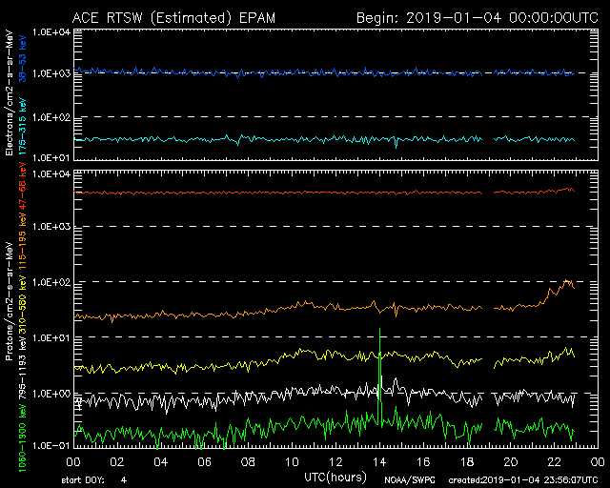Image resolution: width=610 pixels, height=488 pixels.
Task: Click the orange 115-195 keV proton legend label
Action: (23, 248)
